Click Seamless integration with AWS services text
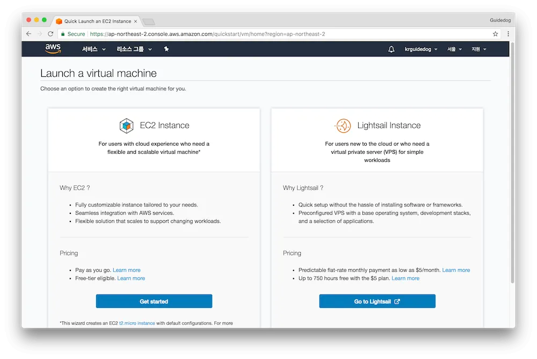537x359 pixels. tap(125, 213)
